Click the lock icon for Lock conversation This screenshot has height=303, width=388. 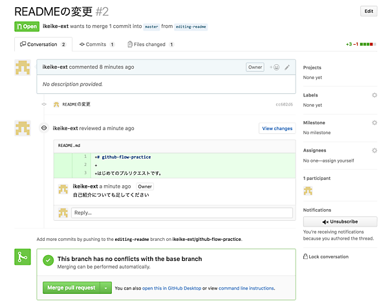tap(306, 256)
